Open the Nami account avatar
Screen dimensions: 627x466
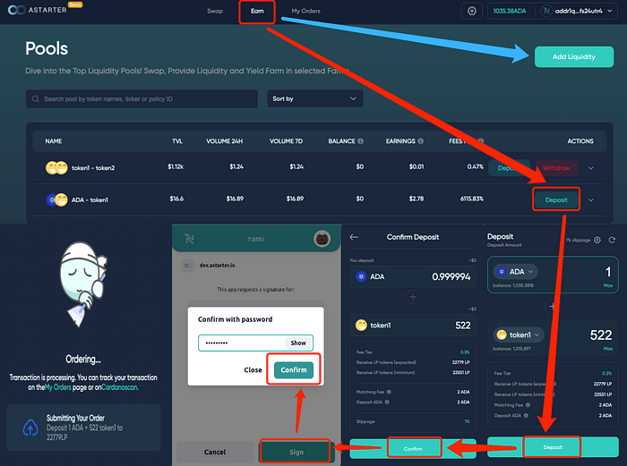coord(322,239)
